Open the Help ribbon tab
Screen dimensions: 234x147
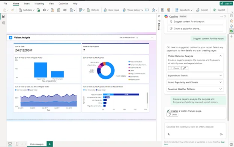click(75, 4)
